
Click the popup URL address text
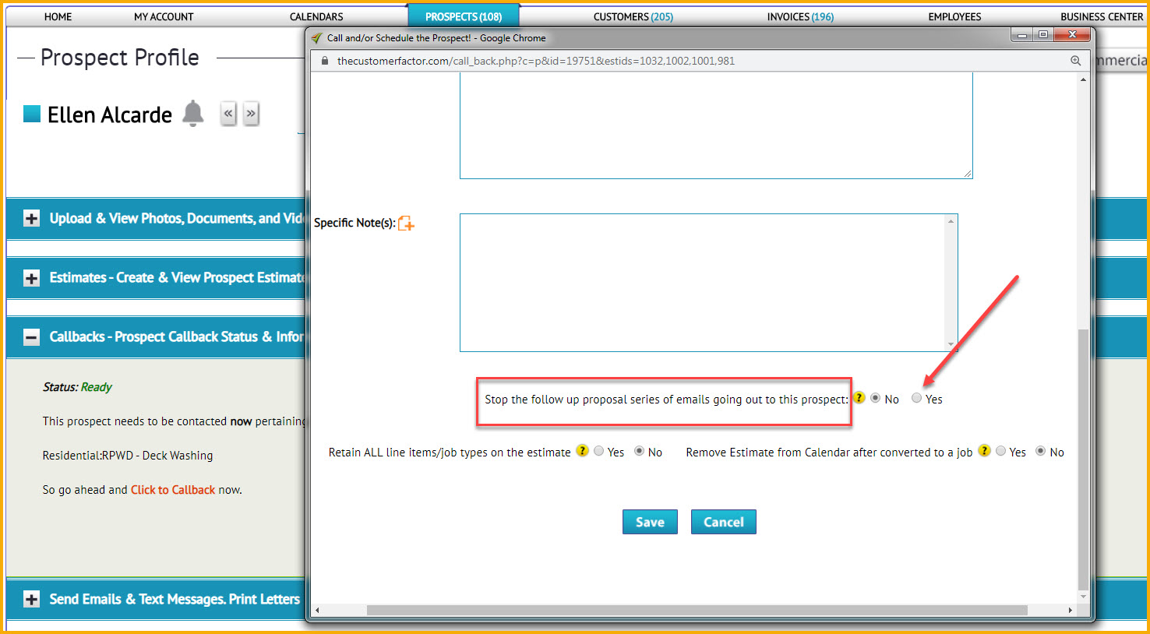pyautogui.click(x=536, y=61)
